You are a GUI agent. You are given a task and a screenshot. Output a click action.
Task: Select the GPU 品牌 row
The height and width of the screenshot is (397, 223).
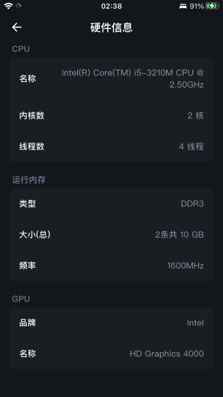pyautogui.click(x=111, y=323)
